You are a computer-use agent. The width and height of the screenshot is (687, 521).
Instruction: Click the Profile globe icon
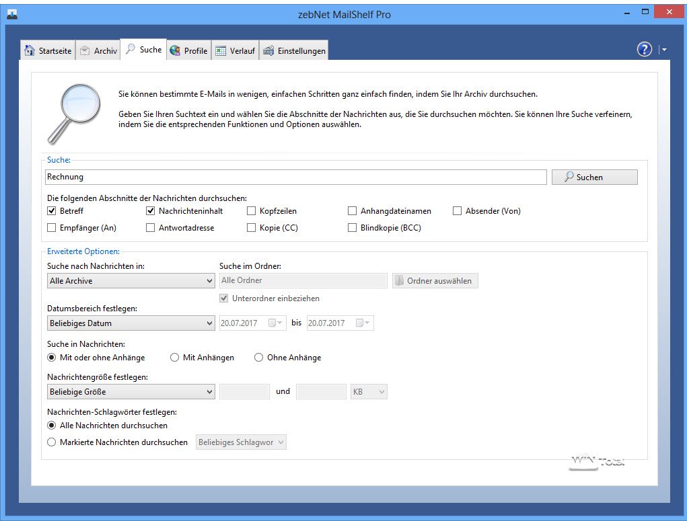[x=176, y=51]
